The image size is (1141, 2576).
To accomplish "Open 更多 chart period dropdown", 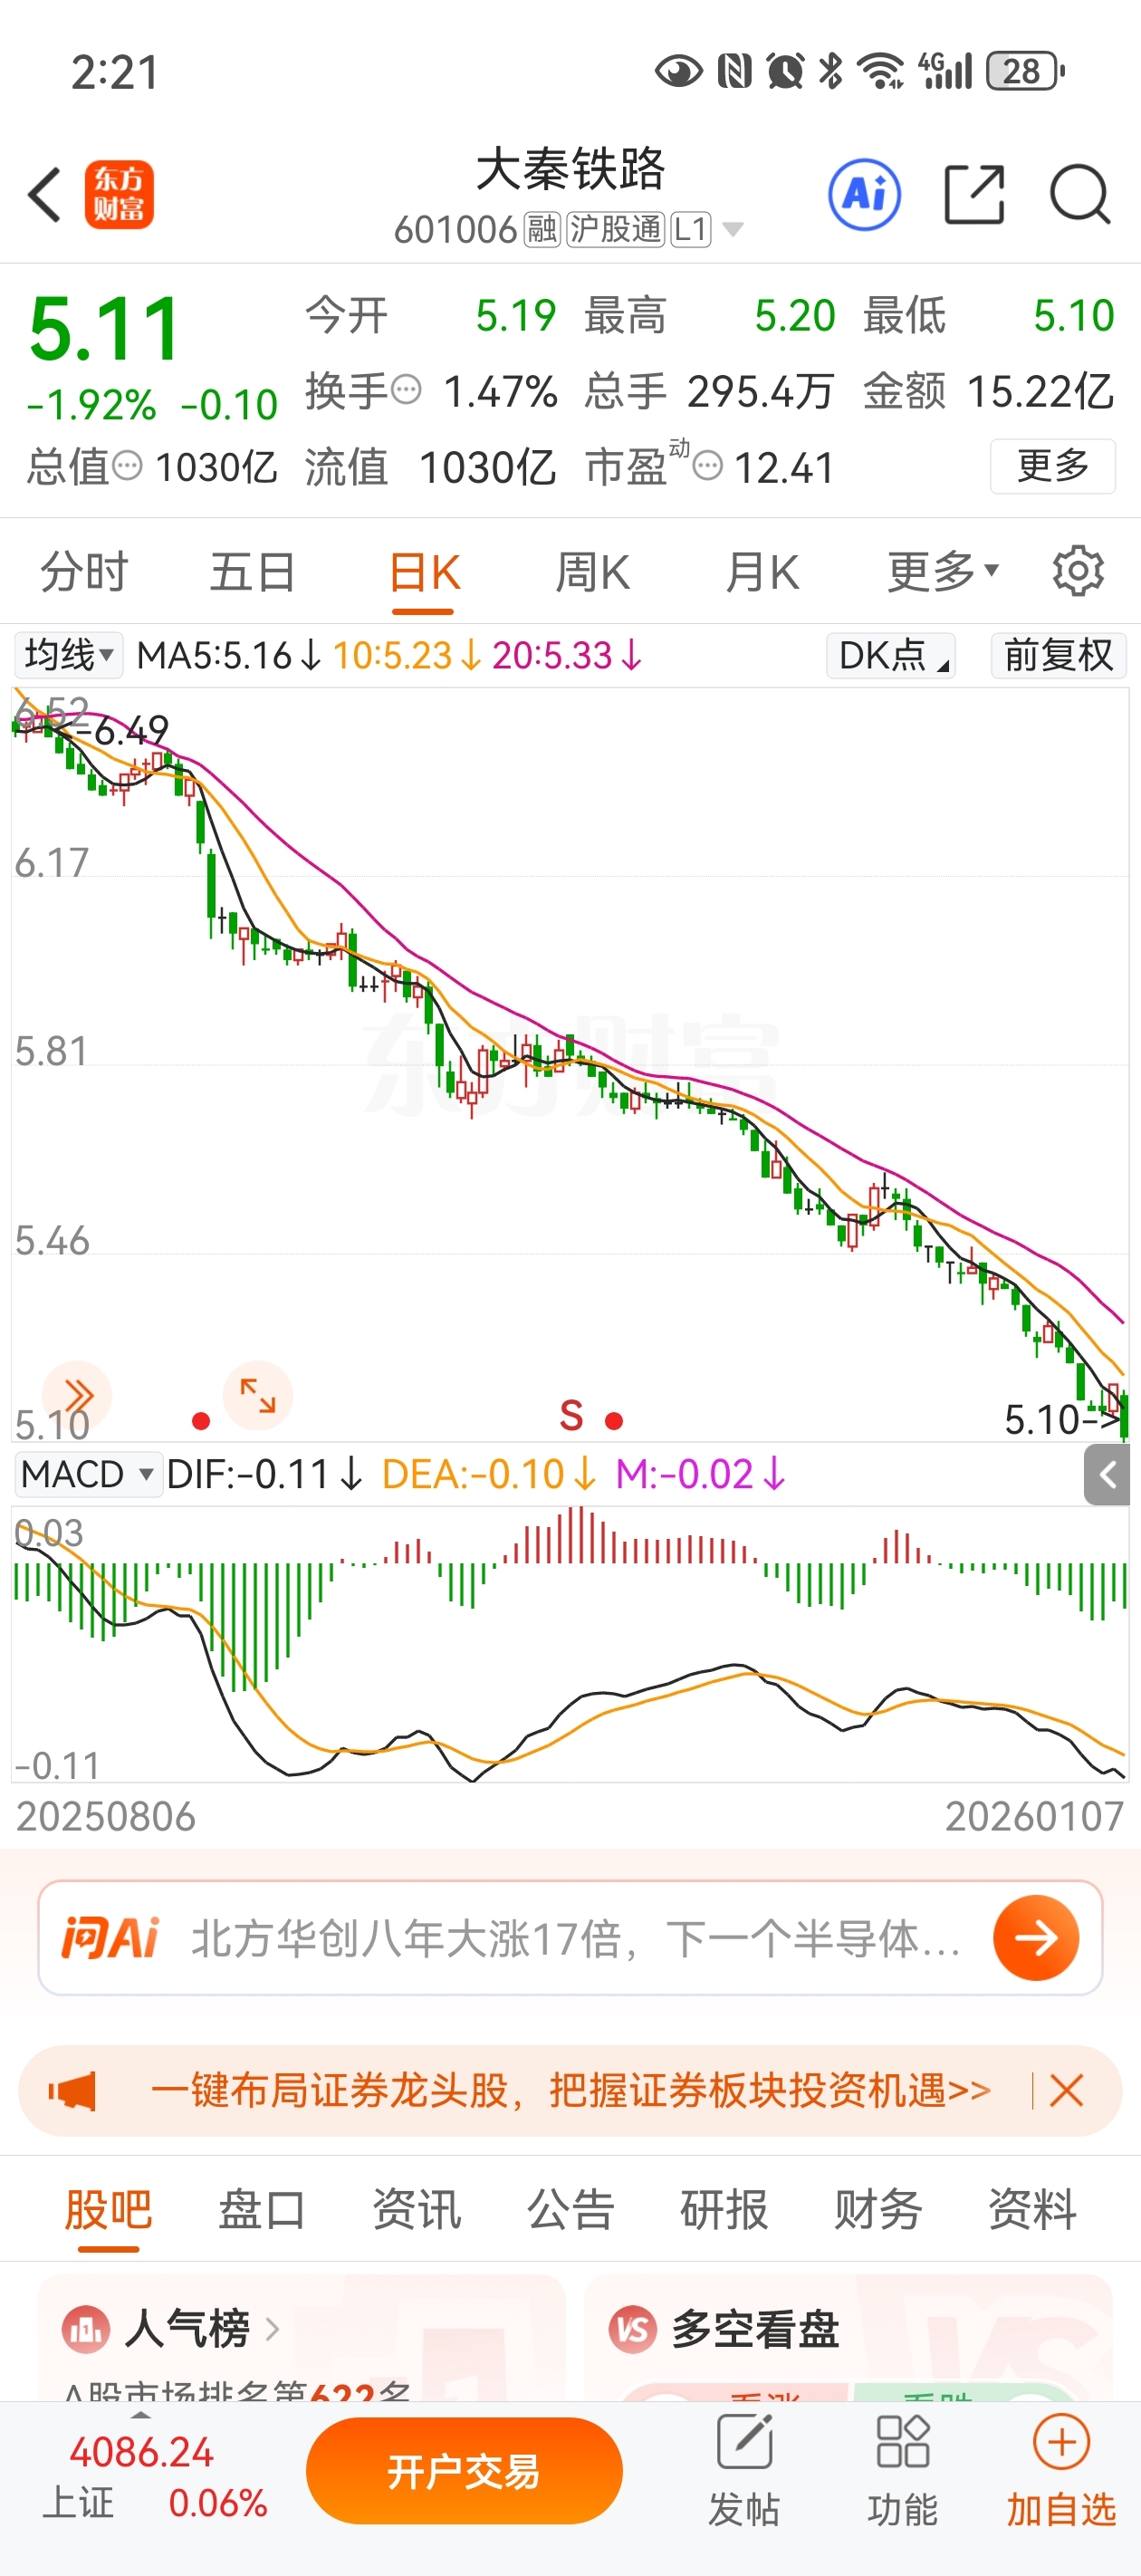I will click(942, 572).
